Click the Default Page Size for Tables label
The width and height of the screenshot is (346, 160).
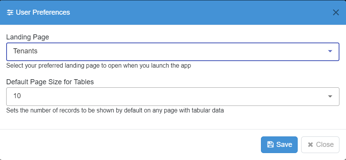coord(50,82)
